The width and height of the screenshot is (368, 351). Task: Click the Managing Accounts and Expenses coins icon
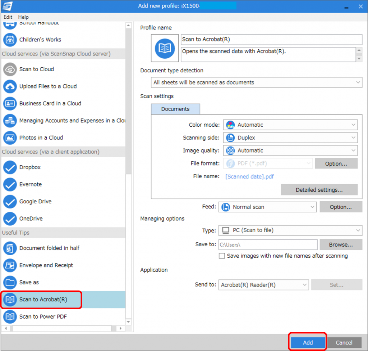pyautogui.click(x=10, y=121)
